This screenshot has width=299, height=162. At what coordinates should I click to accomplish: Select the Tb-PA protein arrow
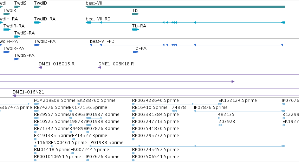[x=136, y=52]
